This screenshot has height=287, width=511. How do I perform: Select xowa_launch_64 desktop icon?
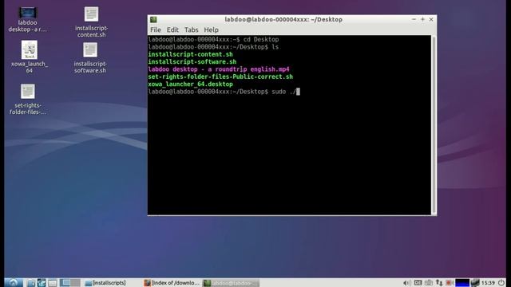click(x=30, y=57)
